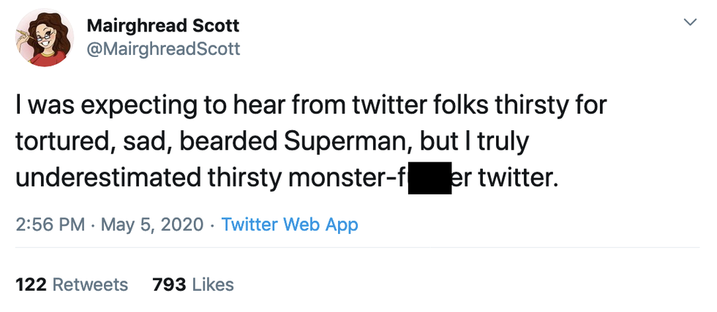This screenshot has width=717, height=312.
Task: Expand the tweet options chevron
Action: click(689, 23)
